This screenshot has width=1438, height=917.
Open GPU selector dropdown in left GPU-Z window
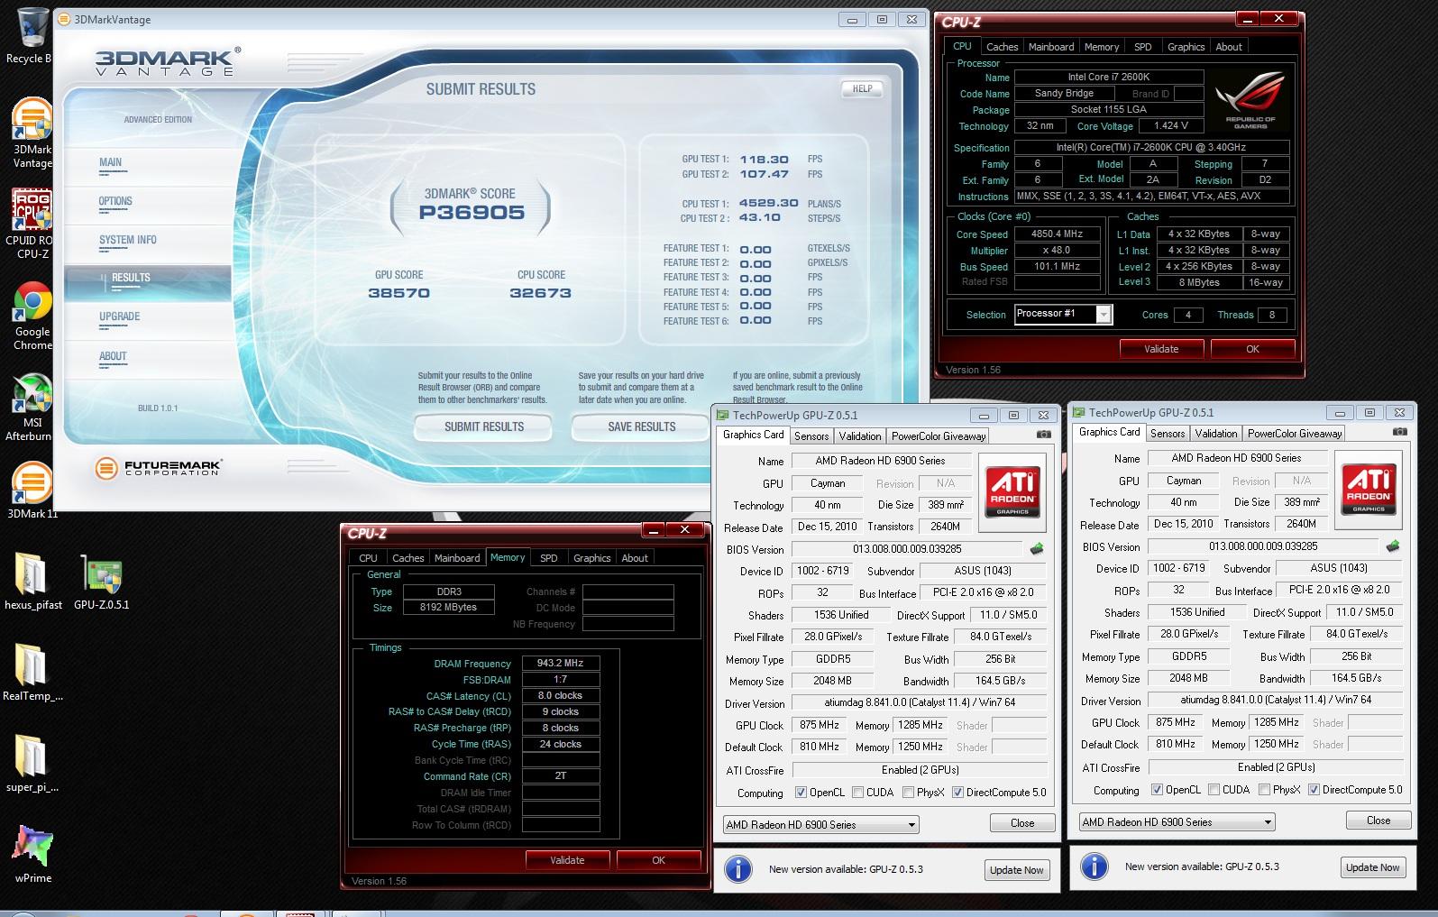click(x=820, y=824)
